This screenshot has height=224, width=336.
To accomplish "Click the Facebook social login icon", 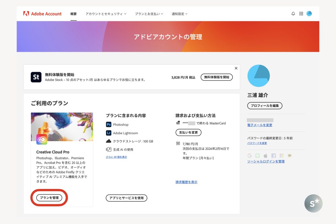I will tap(273, 156).
